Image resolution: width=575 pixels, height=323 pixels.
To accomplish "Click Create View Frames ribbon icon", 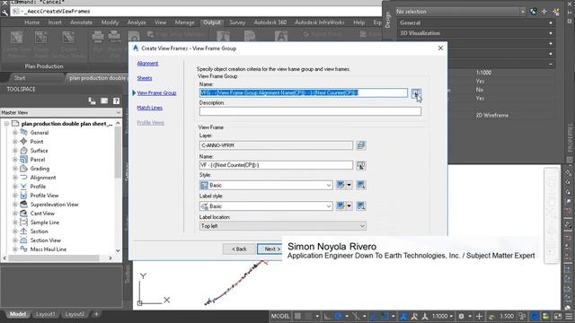I will (16, 38).
